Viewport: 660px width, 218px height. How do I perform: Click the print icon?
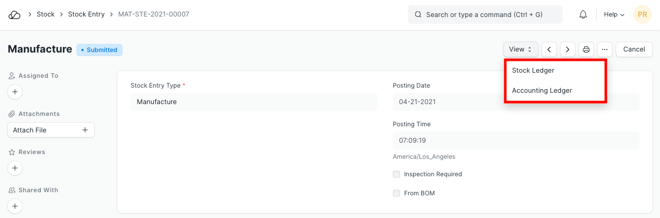pos(586,49)
